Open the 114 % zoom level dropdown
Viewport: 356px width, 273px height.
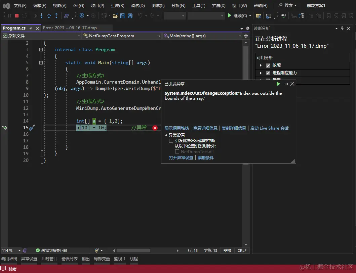click(19, 251)
